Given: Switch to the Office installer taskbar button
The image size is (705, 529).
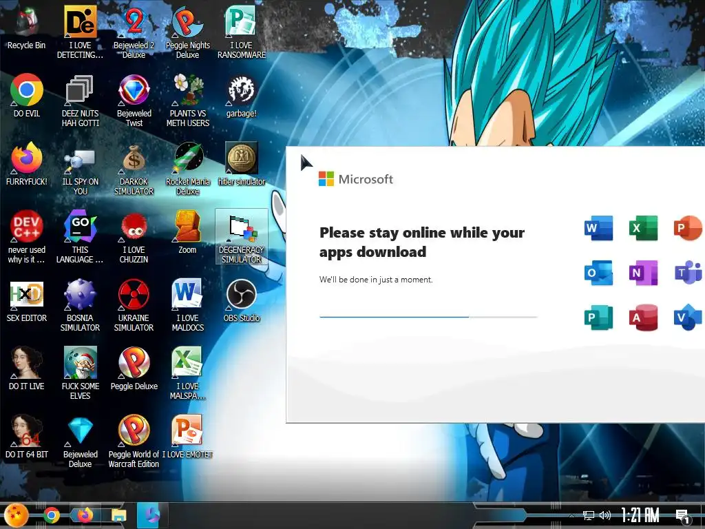Looking at the screenshot, I should click(x=152, y=515).
